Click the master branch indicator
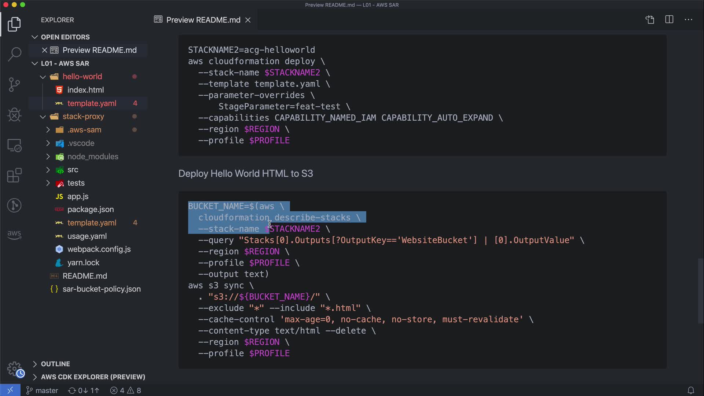 42,390
